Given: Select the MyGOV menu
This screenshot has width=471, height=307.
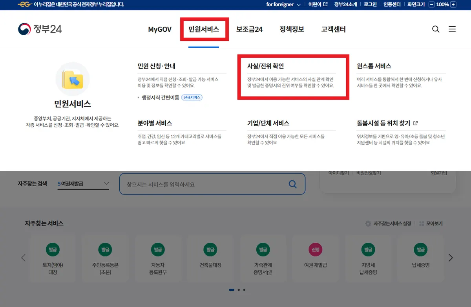Looking at the screenshot, I should [160, 29].
